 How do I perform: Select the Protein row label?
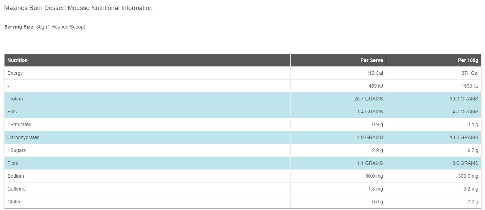15,99
